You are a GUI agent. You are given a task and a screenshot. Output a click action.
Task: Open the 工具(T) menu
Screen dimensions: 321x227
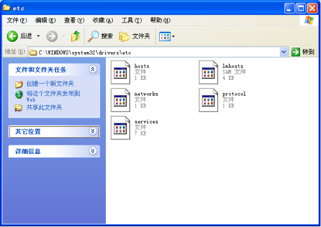[131, 20]
